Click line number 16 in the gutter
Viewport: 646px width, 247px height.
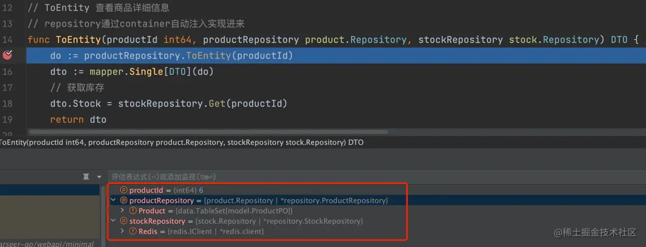pyautogui.click(x=7, y=72)
